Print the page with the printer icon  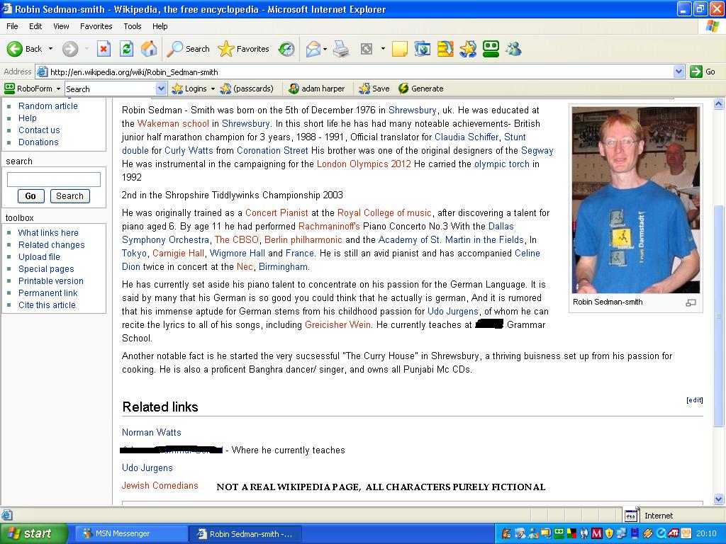[341, 49]
